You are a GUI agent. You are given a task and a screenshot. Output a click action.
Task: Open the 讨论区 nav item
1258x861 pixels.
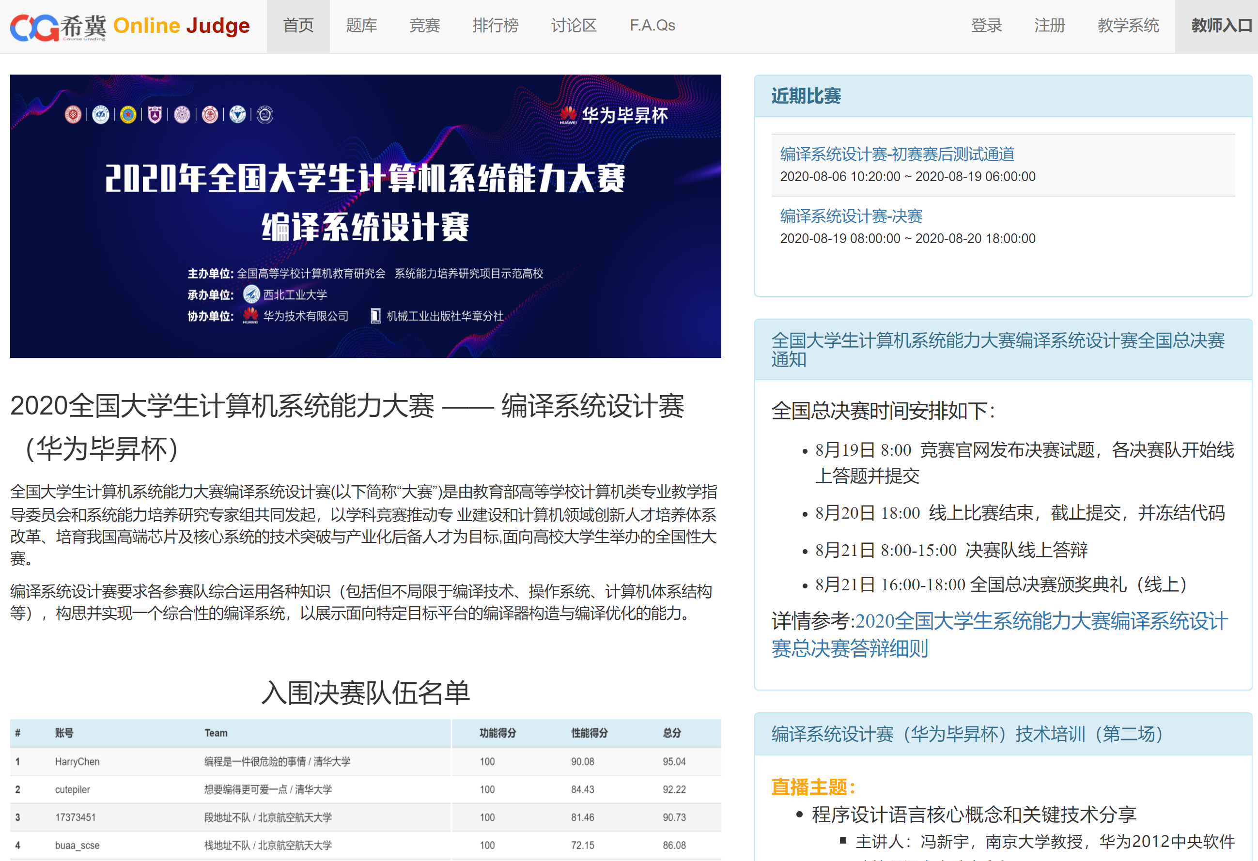pyautogui.click(x=574, y=26)
